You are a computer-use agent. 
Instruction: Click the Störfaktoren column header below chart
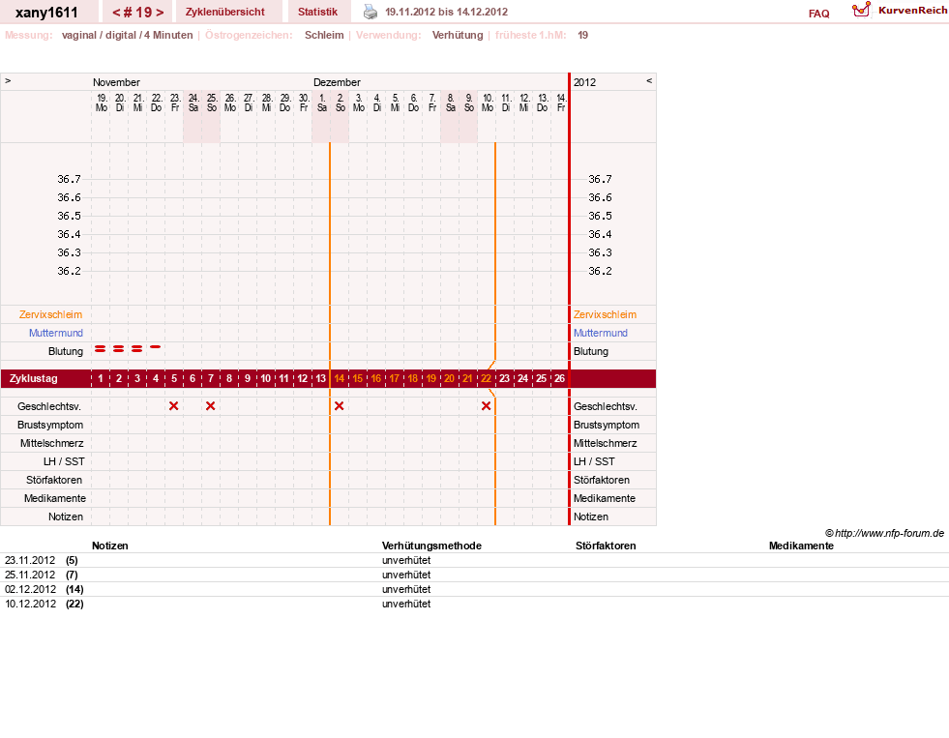(606, 546)
